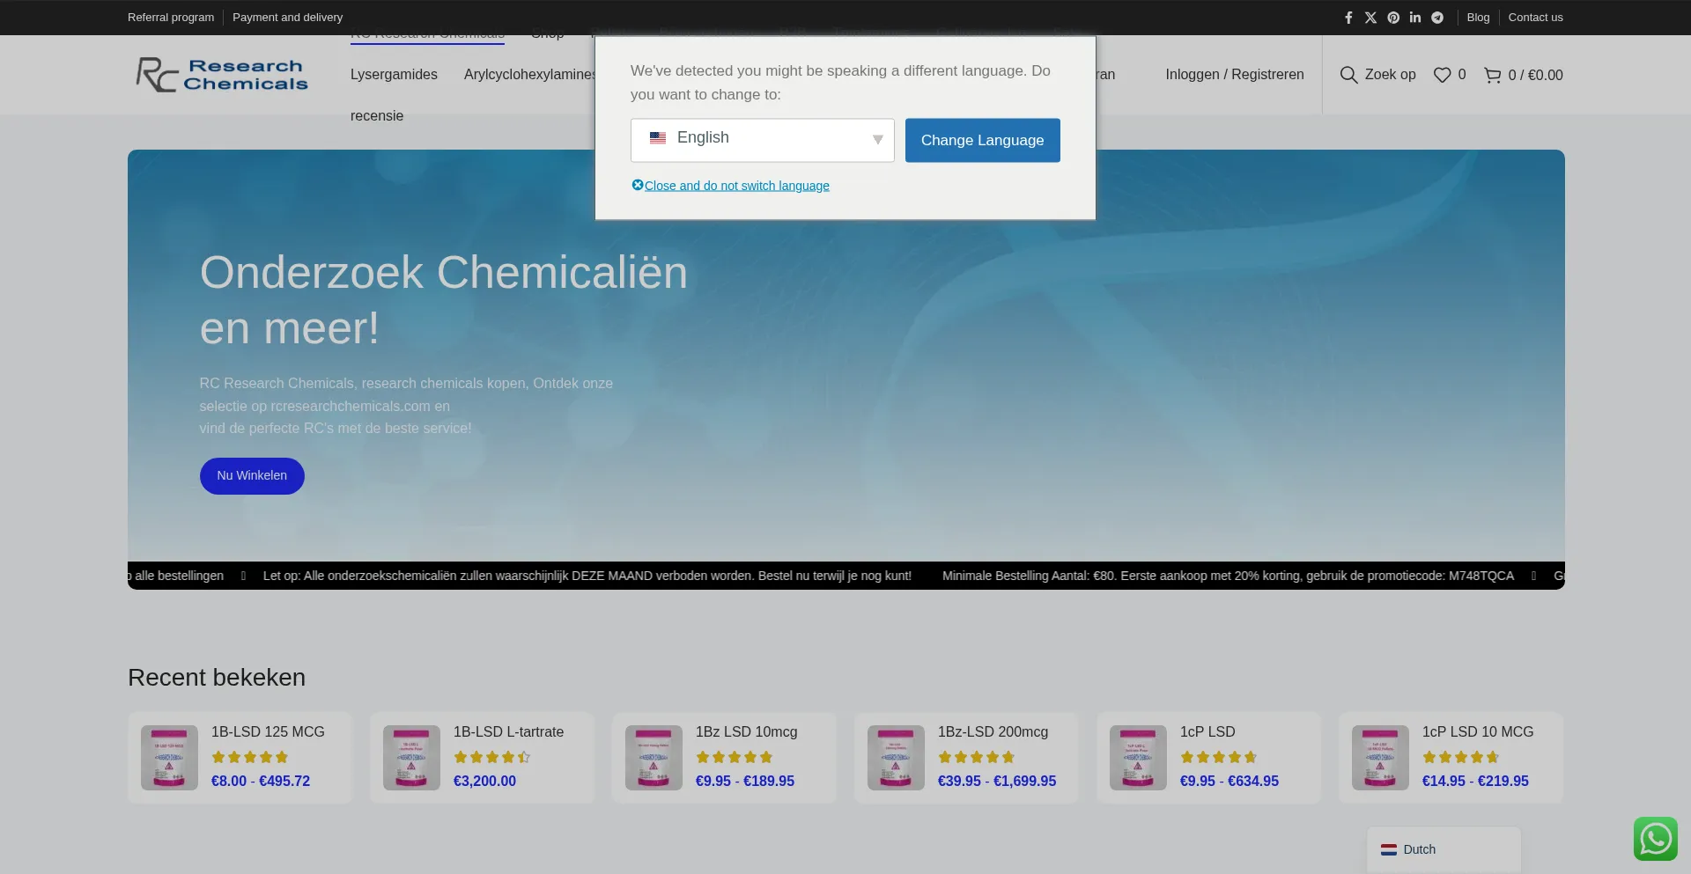Viewport: 1691px width, 874px height.
Task: Open the 1Bz LSD 10mcg product thumbnail
Action: 654,758
